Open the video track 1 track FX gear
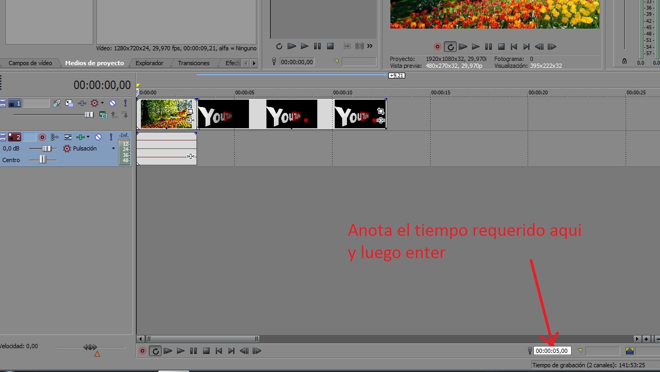This screenshot has width=660, height=372. click(x=95, y=103)
